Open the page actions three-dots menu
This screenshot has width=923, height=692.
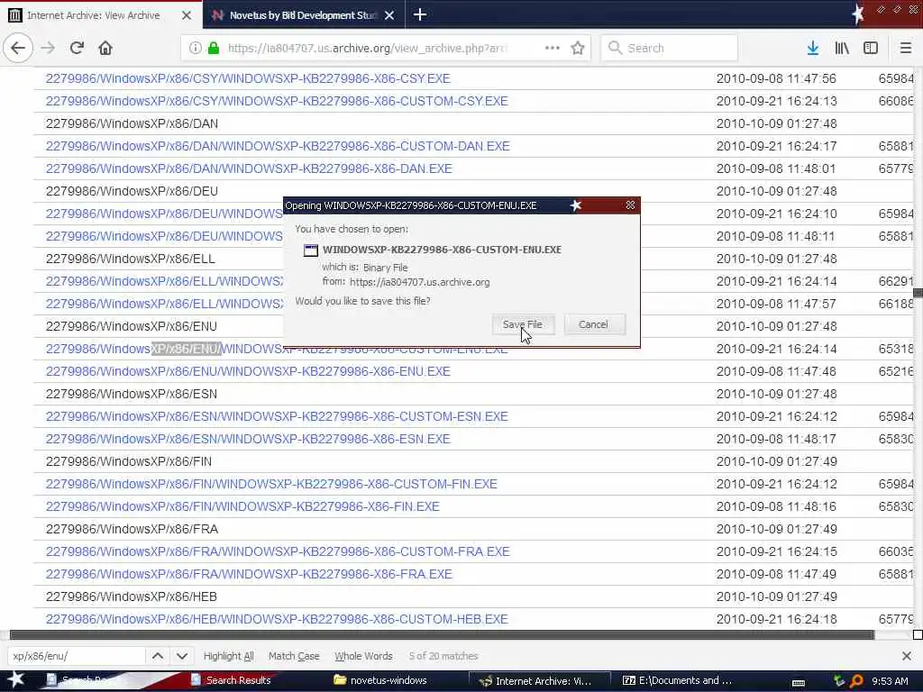click(553, 49)
